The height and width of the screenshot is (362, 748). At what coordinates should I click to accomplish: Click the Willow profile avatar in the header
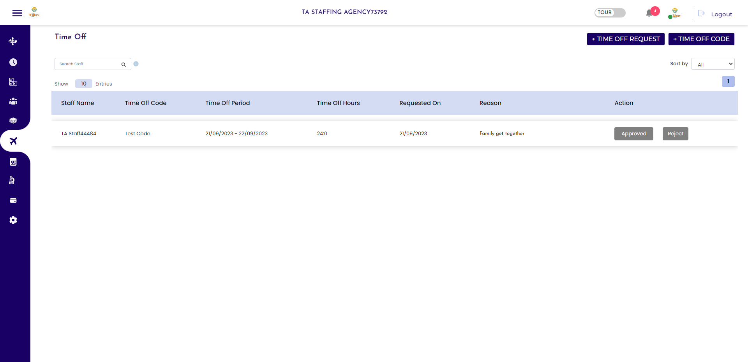click(674, 12)
